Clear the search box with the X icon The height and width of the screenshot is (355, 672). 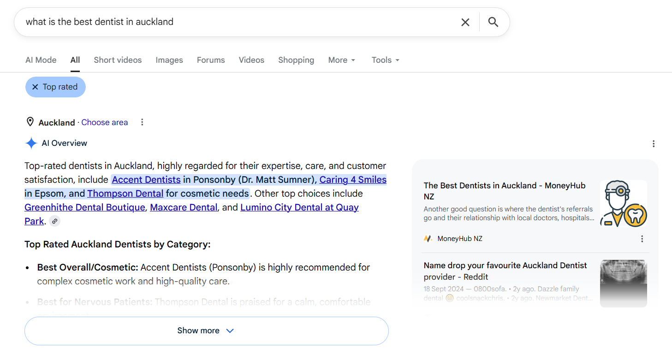465,22
